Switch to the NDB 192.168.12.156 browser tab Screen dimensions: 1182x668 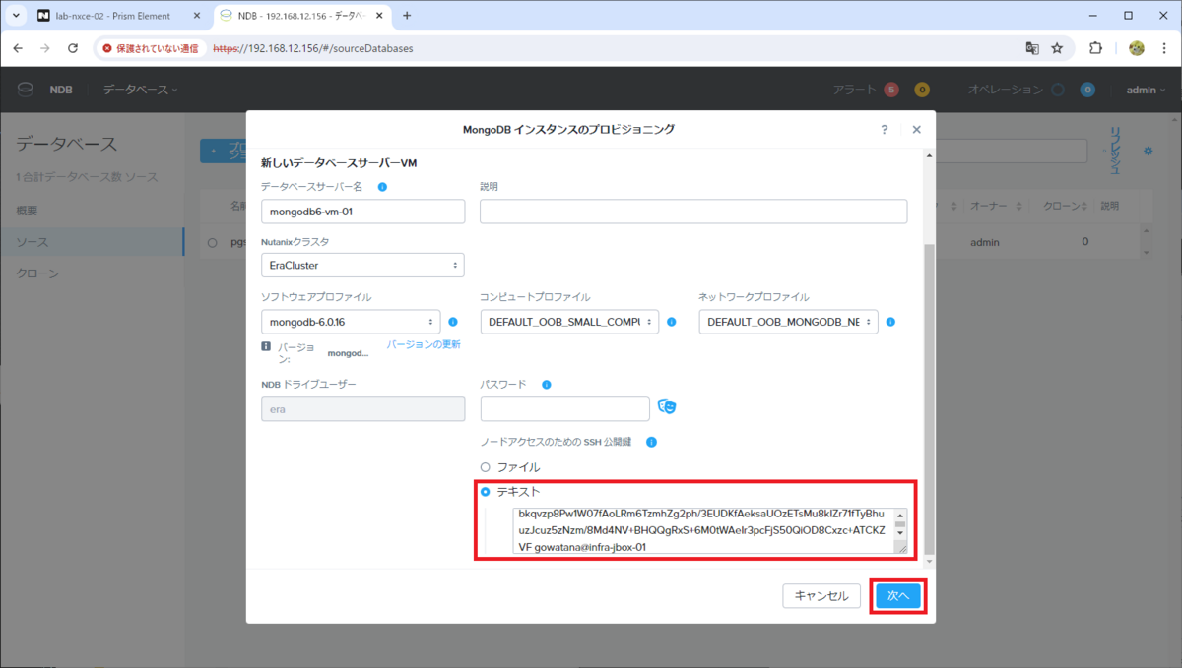(x=301, y=16)
